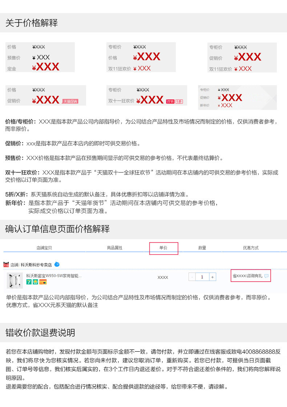Select the 优惠方式 column header
The height and width of the screenshot is (407, 287).
tap(251, 248)
